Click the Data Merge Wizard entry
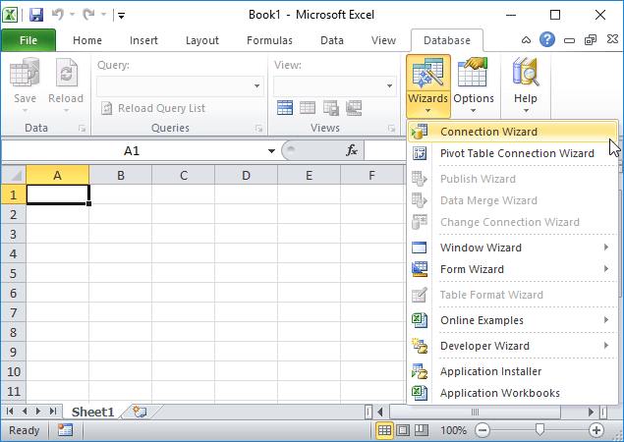 click(x=513, y=200)
